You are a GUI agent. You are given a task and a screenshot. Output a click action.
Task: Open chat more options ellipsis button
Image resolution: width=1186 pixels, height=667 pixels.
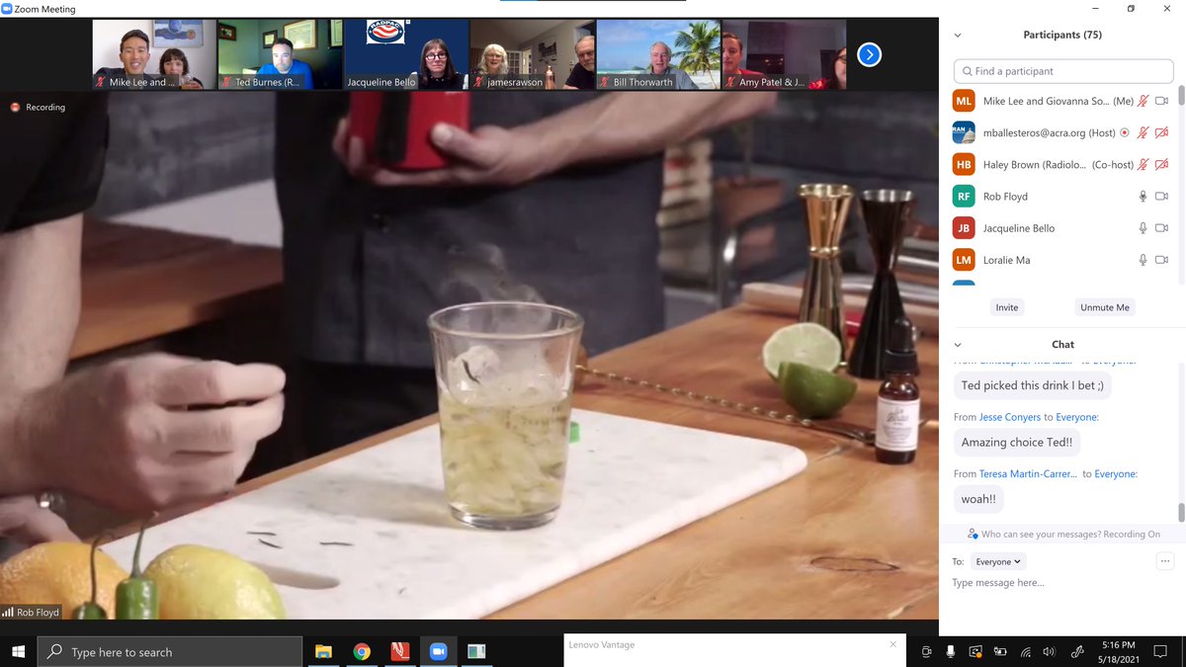(1164, 561)
